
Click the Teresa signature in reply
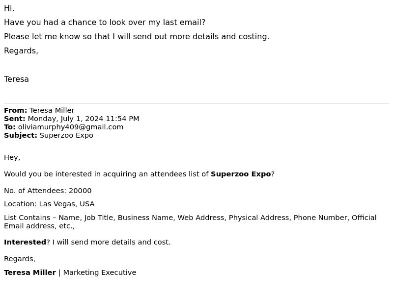click(x=16, y=79)
